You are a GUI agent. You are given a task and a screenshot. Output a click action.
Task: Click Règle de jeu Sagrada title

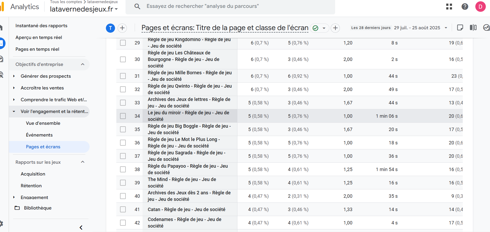187,156
